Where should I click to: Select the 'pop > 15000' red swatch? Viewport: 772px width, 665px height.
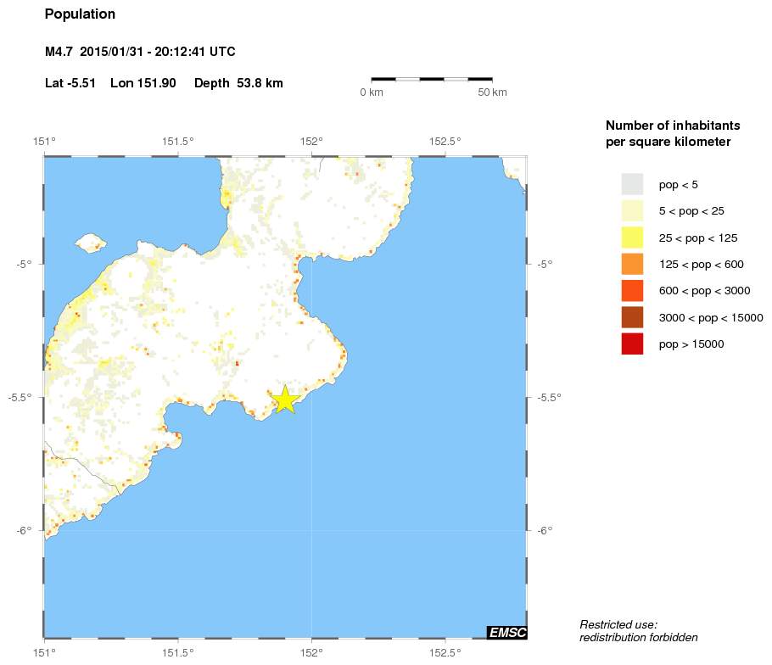[x=632, y=344]
